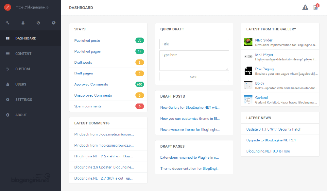Click the Nivo Slider ladybug thumbnail
Viewport: 327px width, 191px height.
click(248, 42)
